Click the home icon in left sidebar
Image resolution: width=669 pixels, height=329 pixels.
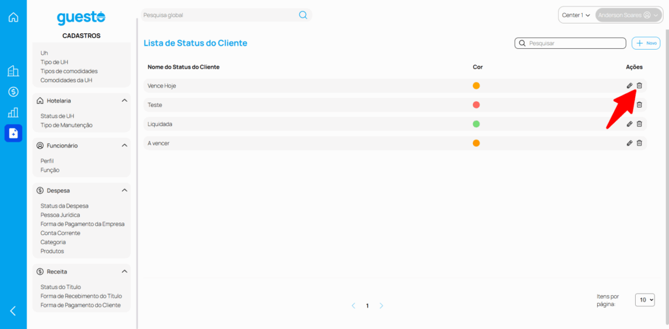tap(13, 17)
